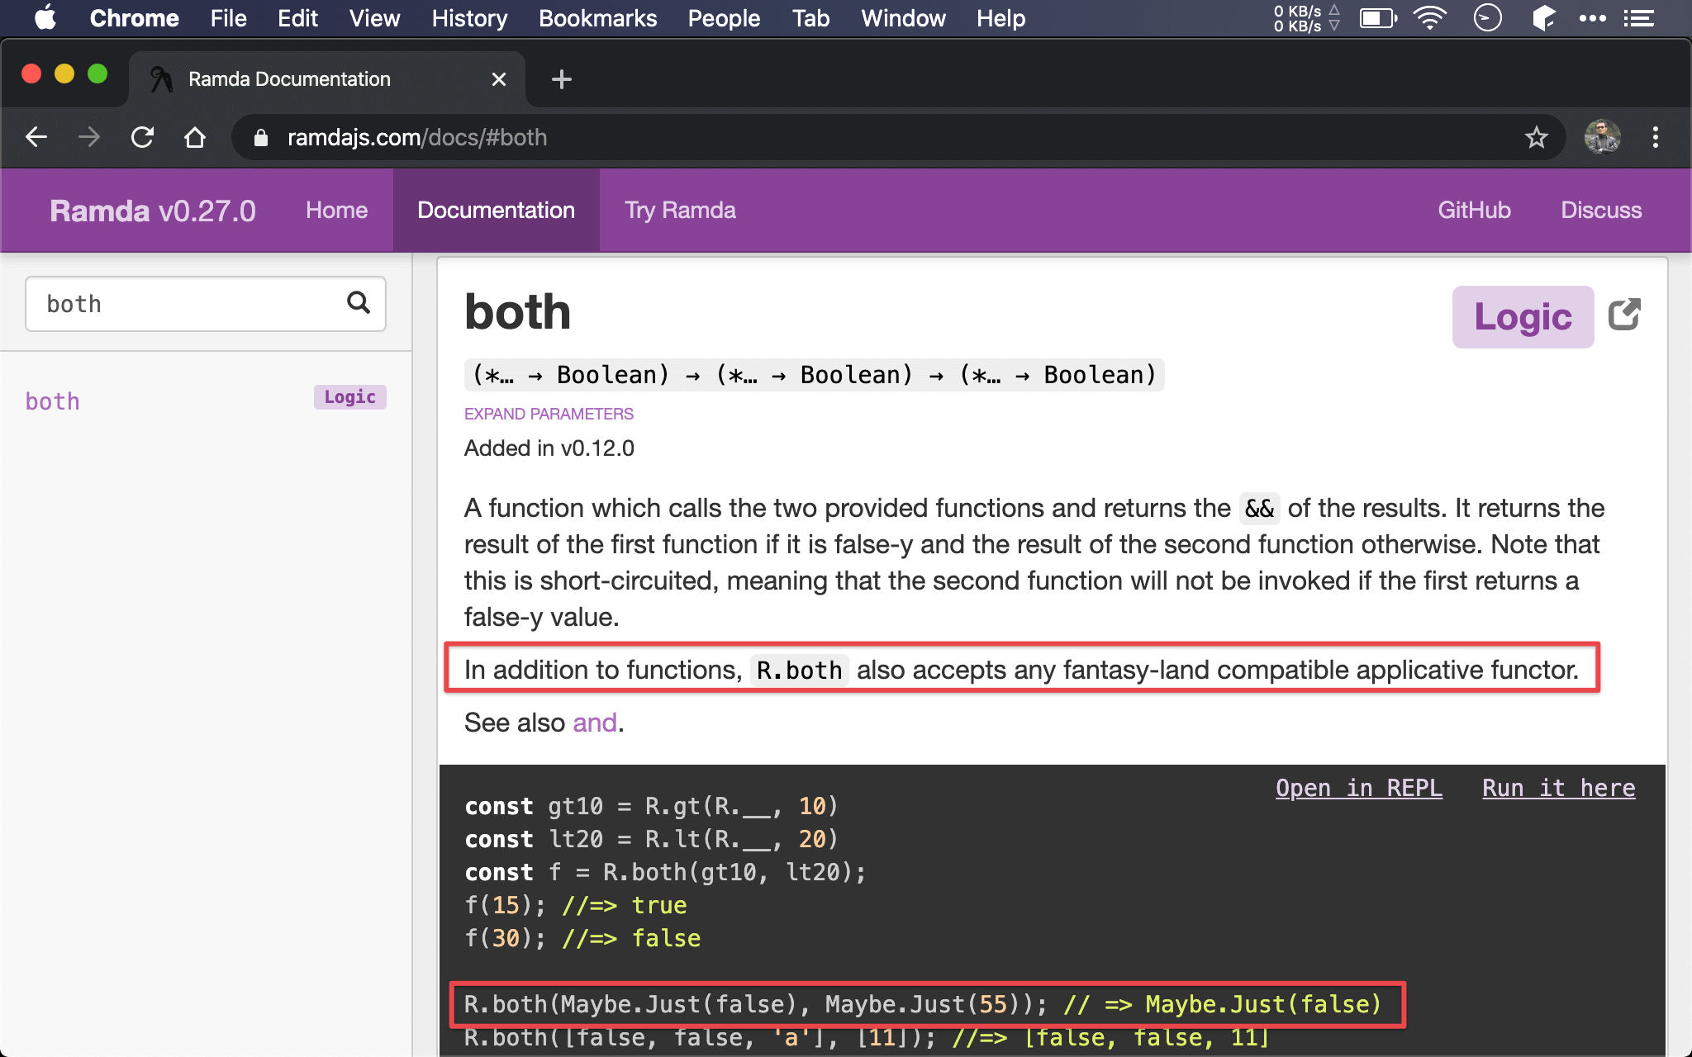Select the both entry in sidebar list
Image resolution: width=1692 pixels, height=1057 pixels.
point(53,401)
